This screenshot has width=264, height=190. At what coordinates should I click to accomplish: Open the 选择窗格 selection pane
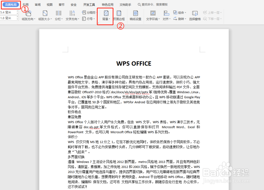point(195,16)
